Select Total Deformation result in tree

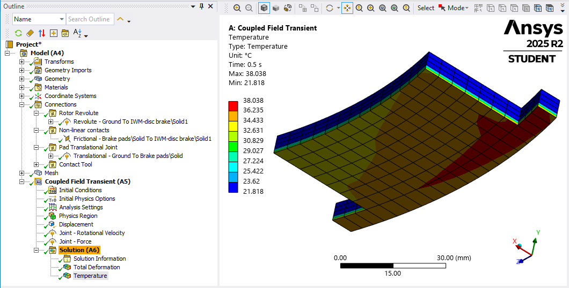97,267
